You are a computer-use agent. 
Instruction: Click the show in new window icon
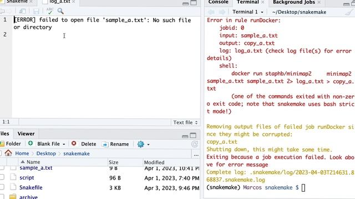pyautogui.click(x=22, y=11)
